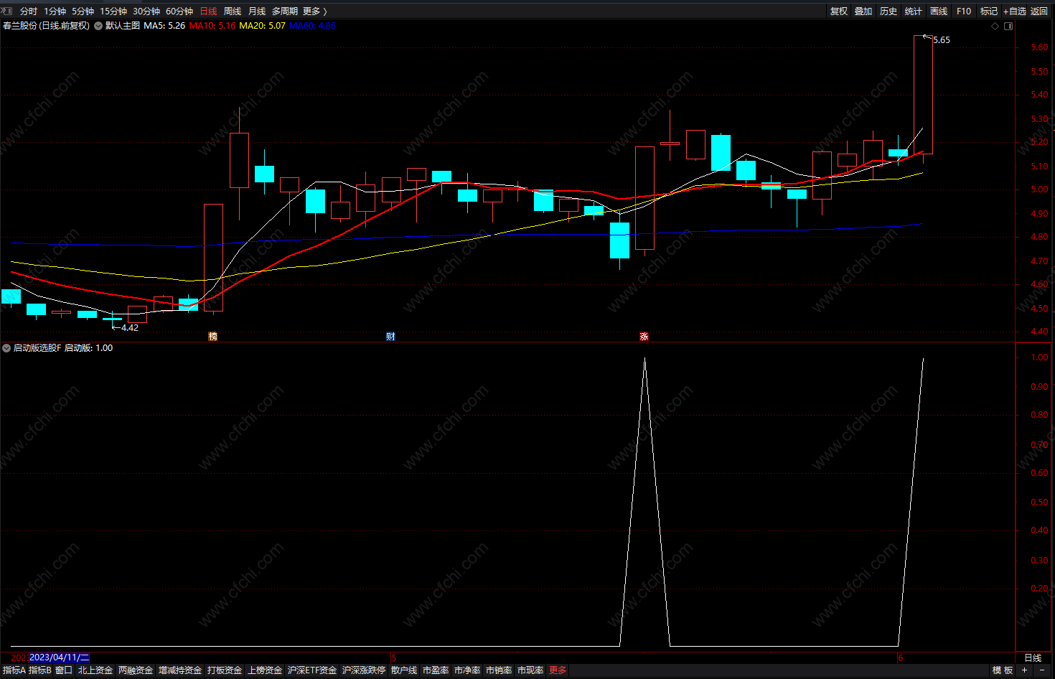The height and width of the screenshot is (679, 1055).
Task: Open F10 company info
Action: (x=964, y=11)
